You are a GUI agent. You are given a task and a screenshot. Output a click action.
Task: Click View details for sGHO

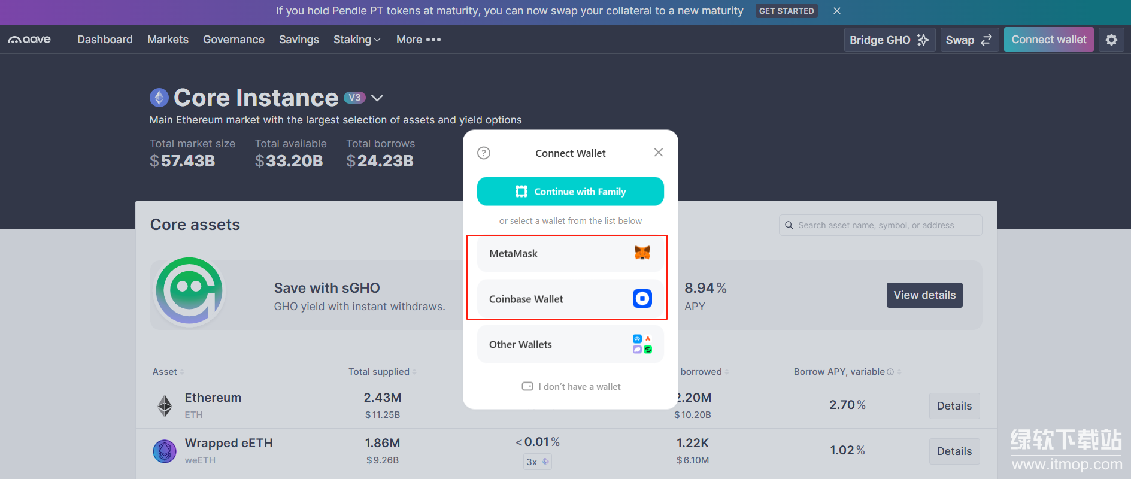[x=924, y=295]
